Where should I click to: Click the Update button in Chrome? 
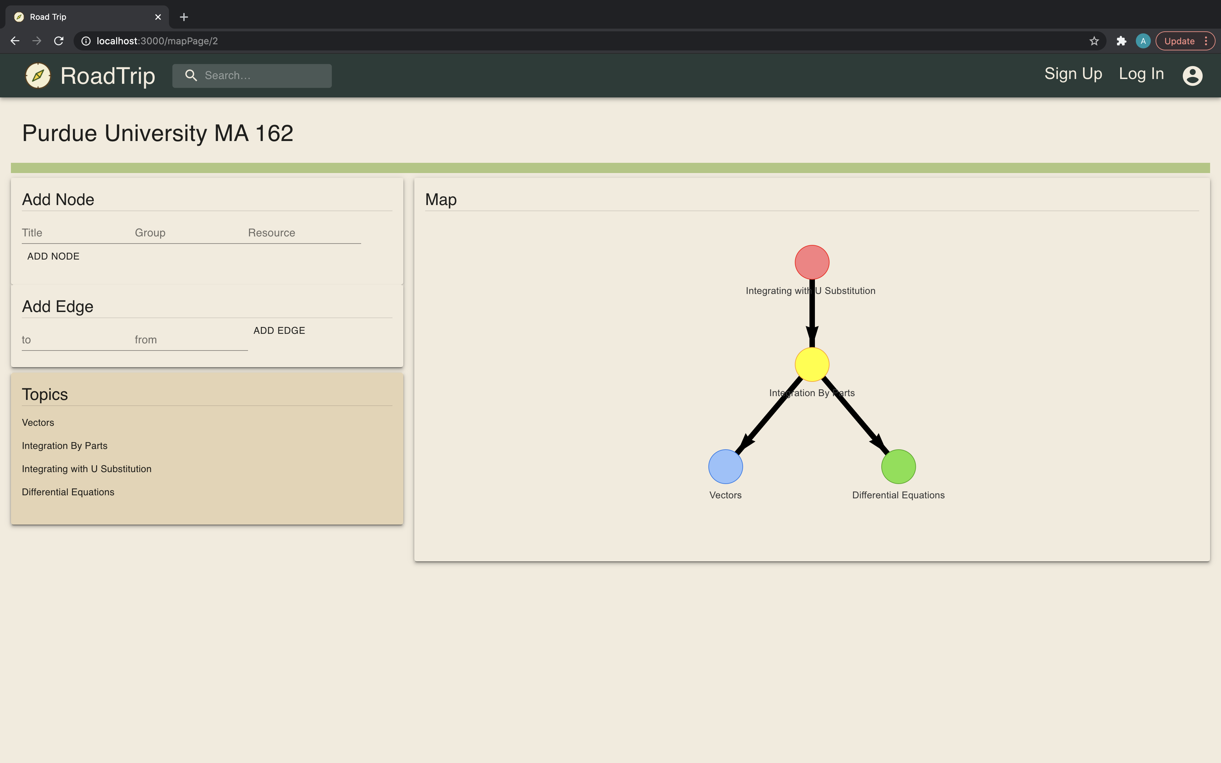tap(1179, 41)
